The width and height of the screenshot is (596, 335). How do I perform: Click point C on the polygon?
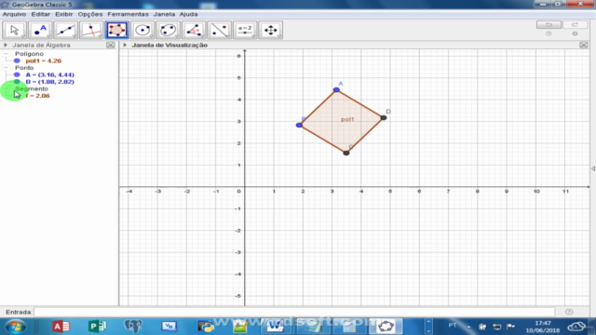coord(346,153)
